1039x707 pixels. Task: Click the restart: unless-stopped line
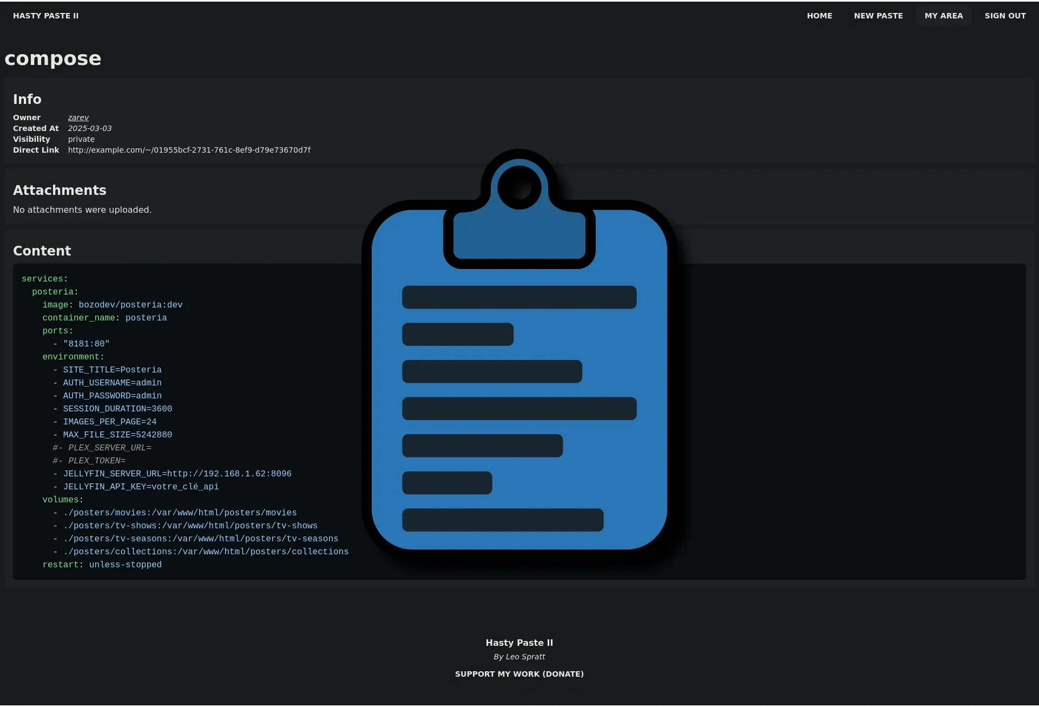[102, 565]
